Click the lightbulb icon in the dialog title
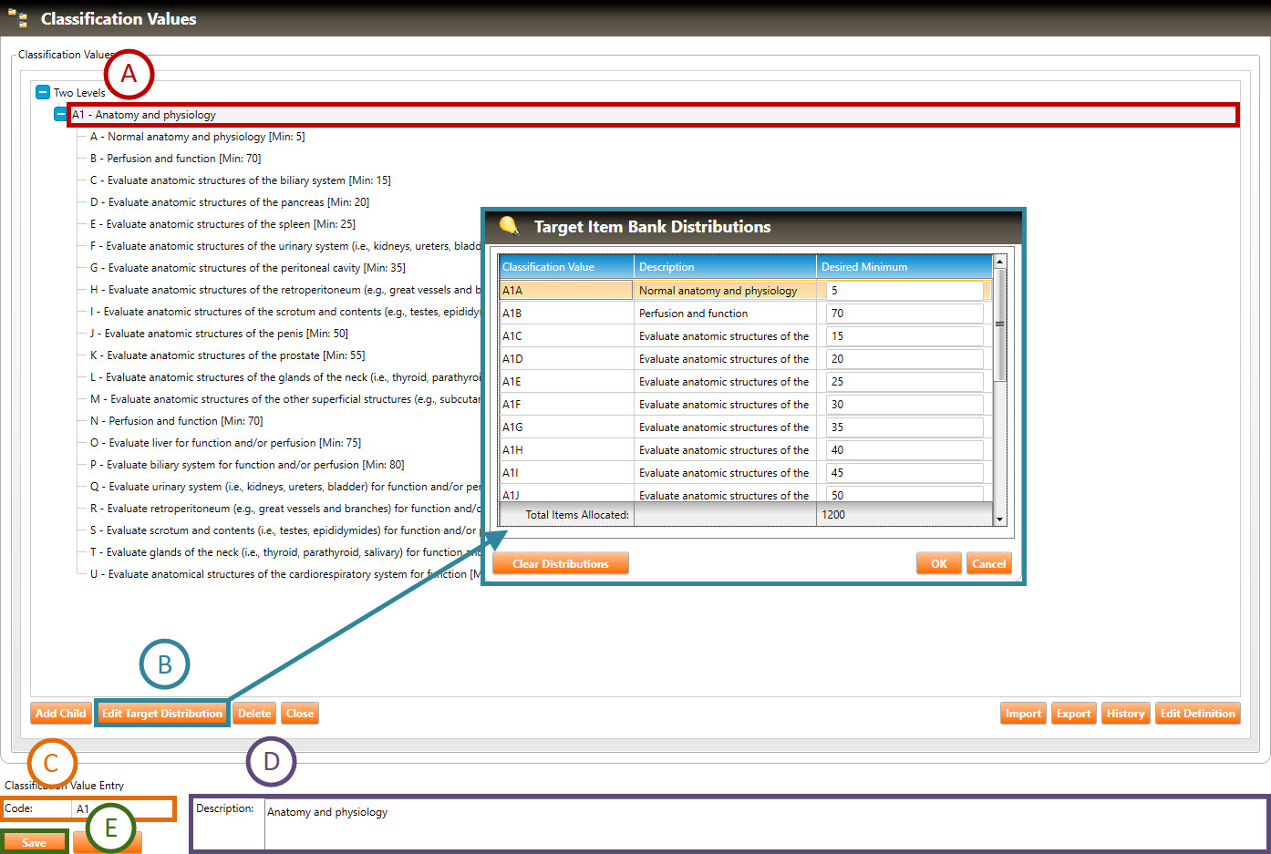This screenshot has height=854, width=1271. click(x=509, y=226)
